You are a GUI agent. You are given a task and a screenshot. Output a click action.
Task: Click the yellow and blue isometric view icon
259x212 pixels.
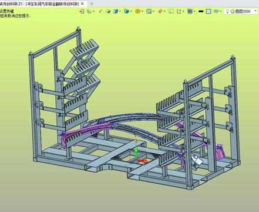click(108, 11)
